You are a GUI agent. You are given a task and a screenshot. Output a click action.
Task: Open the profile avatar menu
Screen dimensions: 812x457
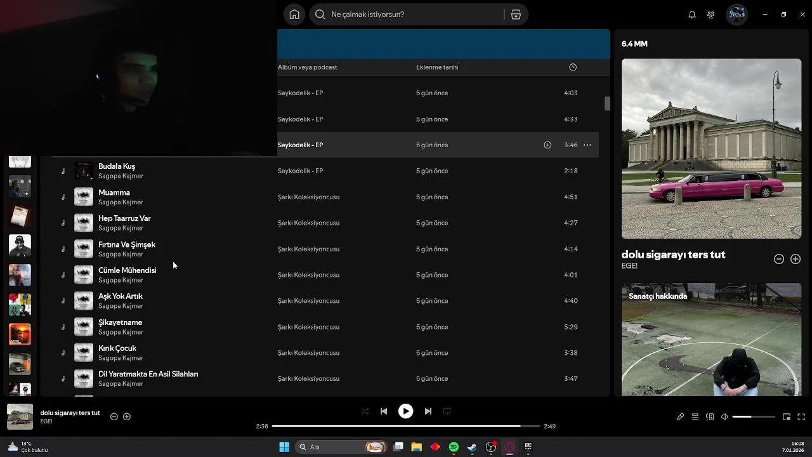click(x=737, y=15)
